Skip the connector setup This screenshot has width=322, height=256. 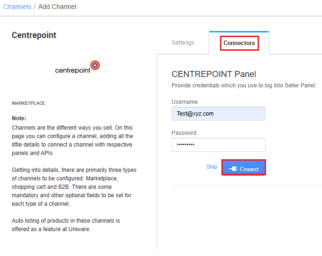pyautogui.click(x=212, y=167)
